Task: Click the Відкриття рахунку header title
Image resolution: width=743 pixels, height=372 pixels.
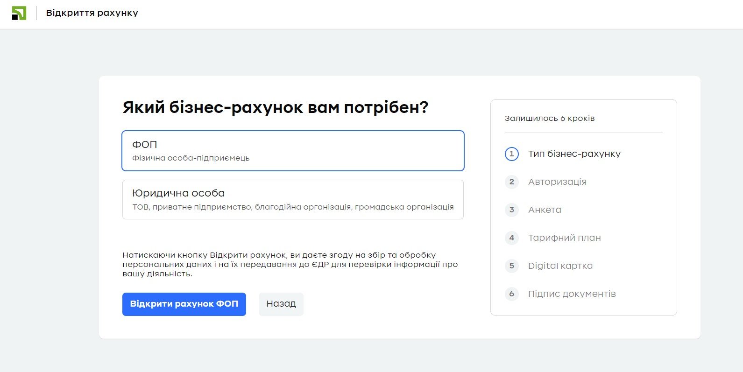Action: 92,13
